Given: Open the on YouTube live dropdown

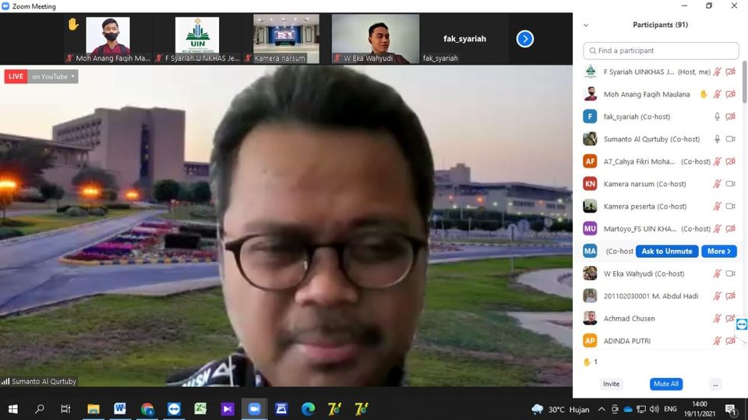Looking at the screenshot, I should (53, 76).
